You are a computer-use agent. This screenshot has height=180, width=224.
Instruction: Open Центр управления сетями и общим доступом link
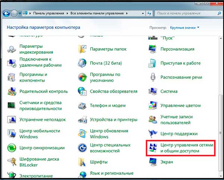click(187, 148)
